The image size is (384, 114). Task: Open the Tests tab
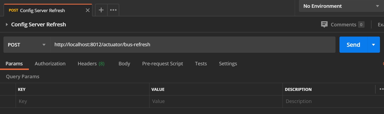pyautogui.click(x=201, y=64)
